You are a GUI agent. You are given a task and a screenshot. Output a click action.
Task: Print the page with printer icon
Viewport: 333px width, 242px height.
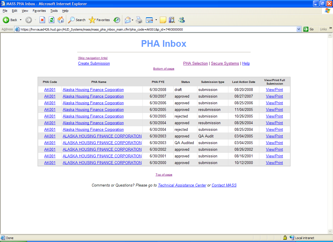[x=139, y=20]
